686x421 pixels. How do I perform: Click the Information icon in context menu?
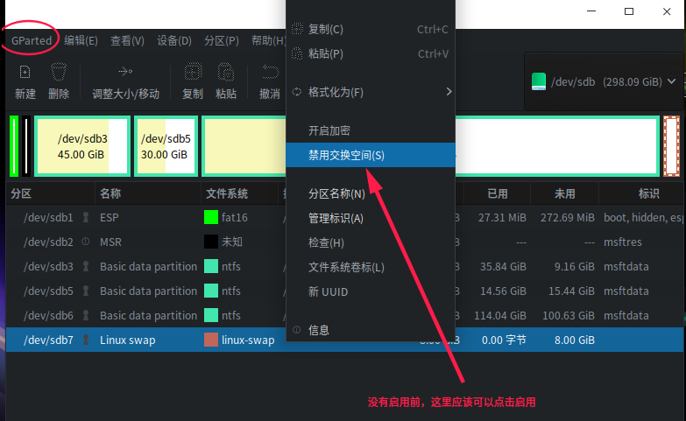point(297,330)
